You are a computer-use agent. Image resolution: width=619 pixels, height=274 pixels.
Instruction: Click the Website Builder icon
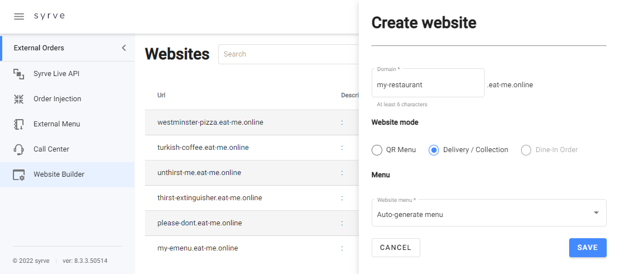coord(19,174)
